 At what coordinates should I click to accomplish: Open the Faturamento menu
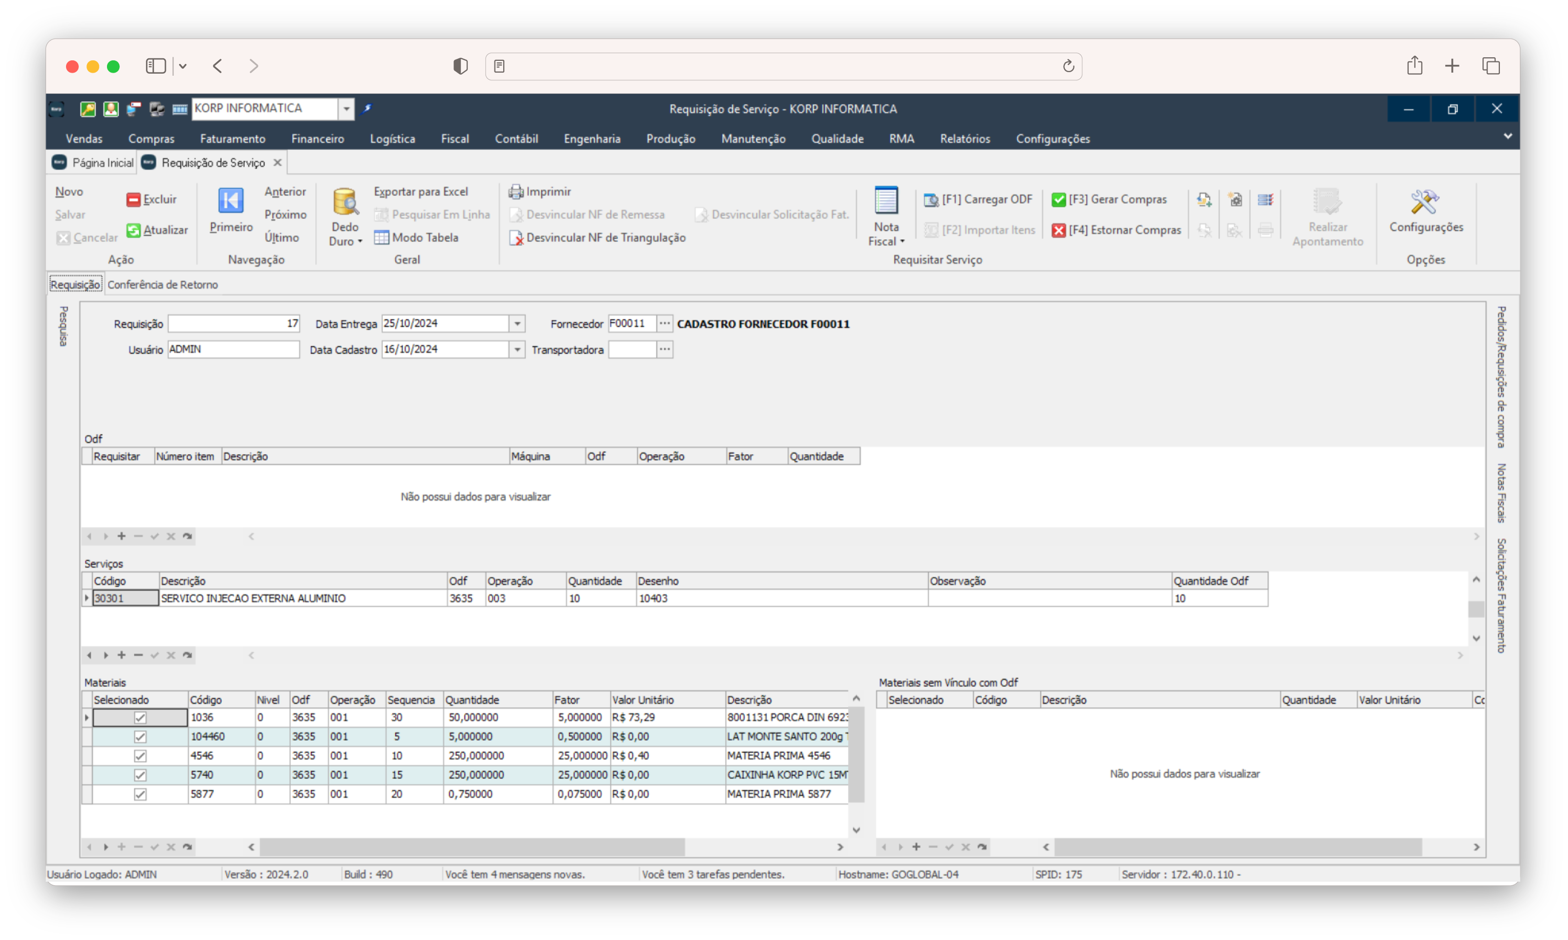[233, 139]
